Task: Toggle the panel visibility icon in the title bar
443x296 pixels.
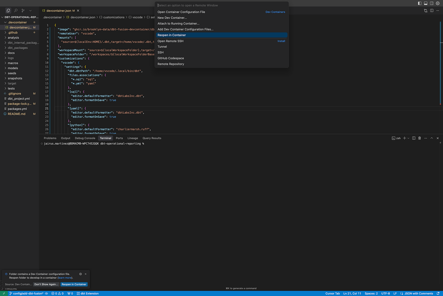Action: pyautogui.click(x=425, y=3)
